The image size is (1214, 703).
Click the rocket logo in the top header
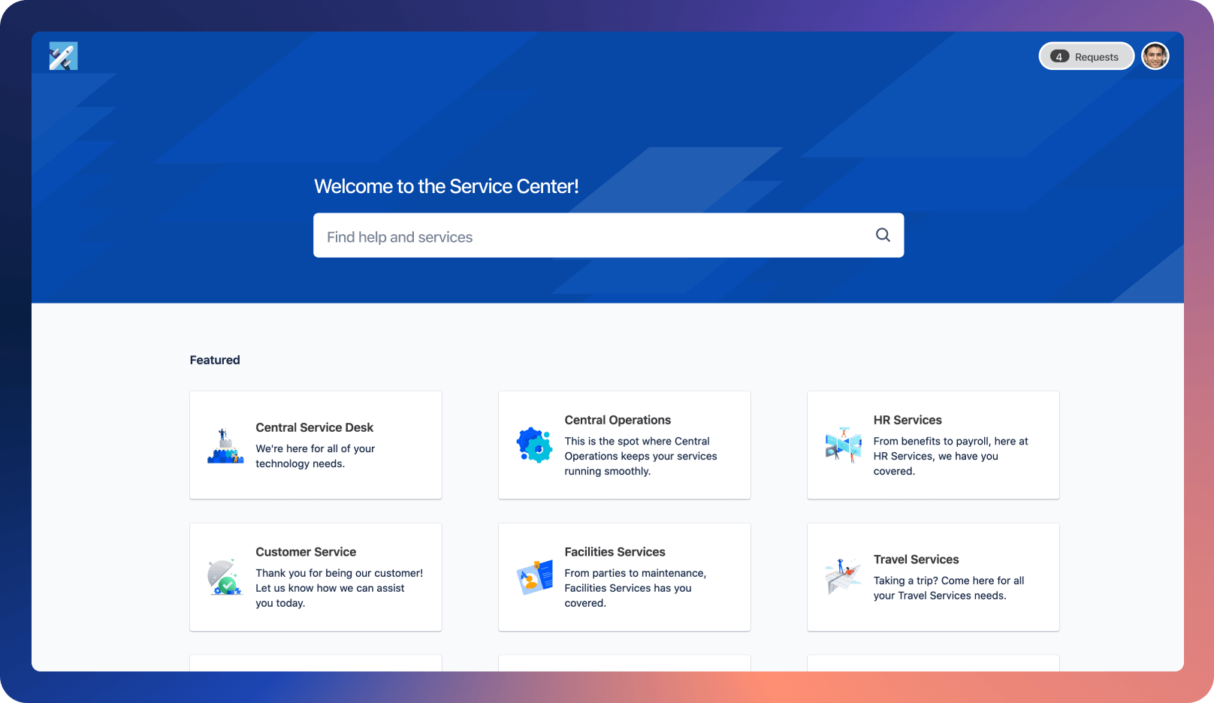click(x=63, y=56)
